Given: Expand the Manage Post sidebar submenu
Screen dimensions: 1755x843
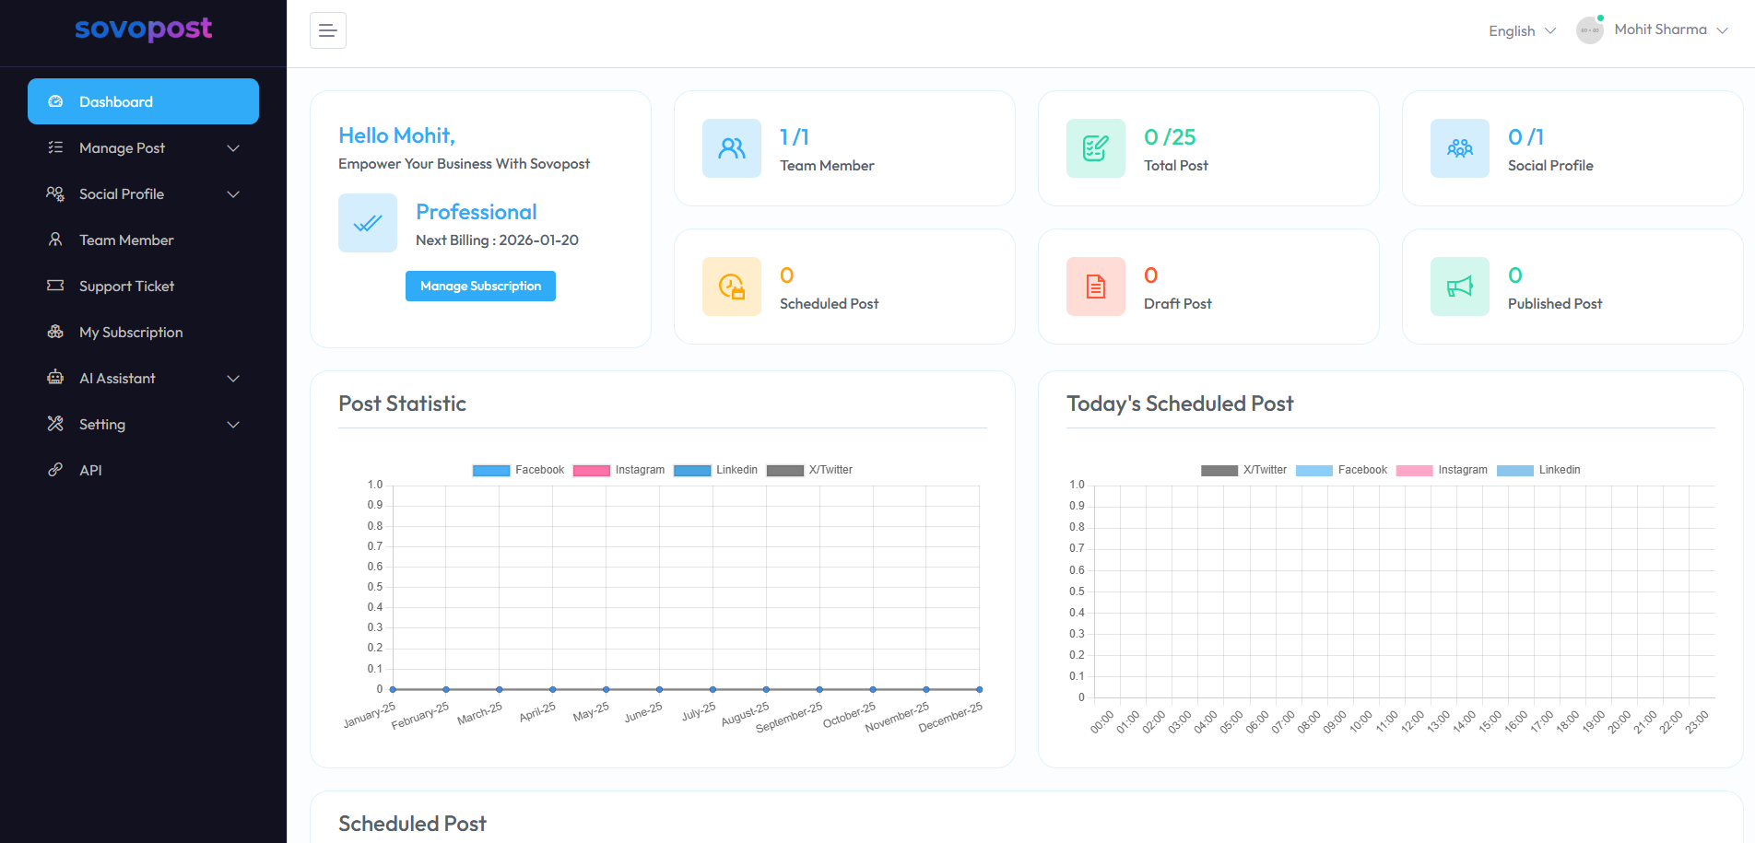Looking at the screenshot, I should 143,148.
